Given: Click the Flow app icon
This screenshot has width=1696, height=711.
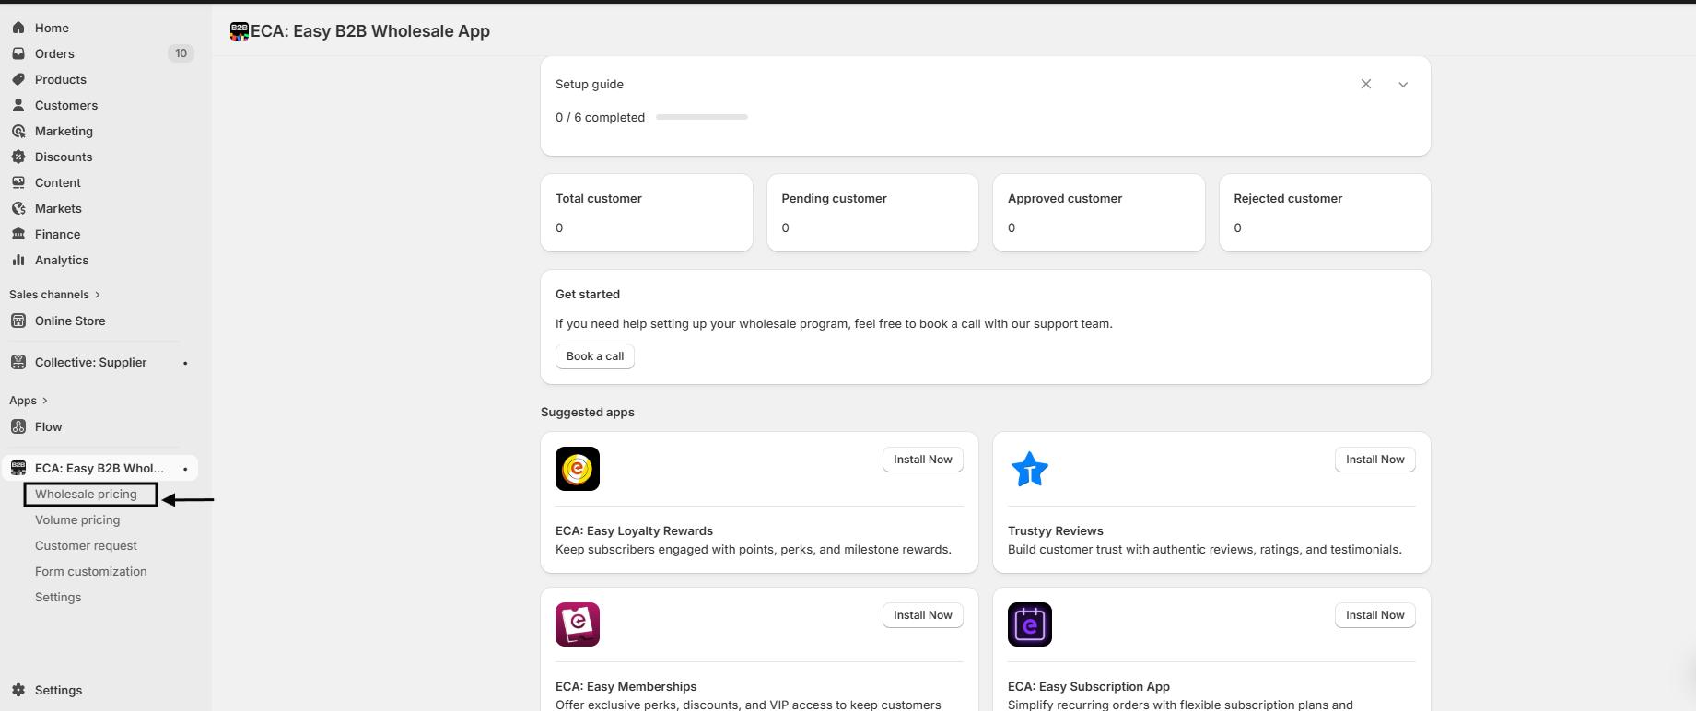Looking at the screenshot, I should [x=18, y=426].
